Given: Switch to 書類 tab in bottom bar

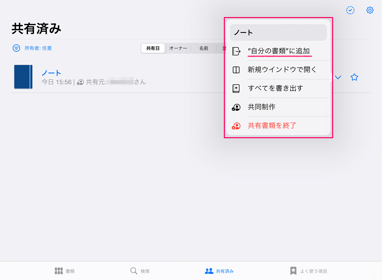Looking at the screenshot, I should tap(65, 271).
